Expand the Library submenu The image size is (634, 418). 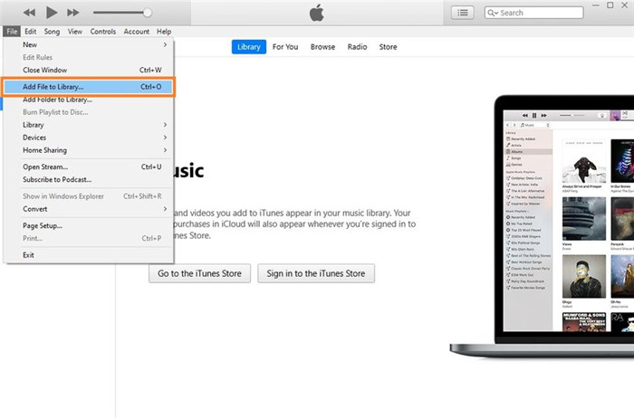[x=89, y=125]
